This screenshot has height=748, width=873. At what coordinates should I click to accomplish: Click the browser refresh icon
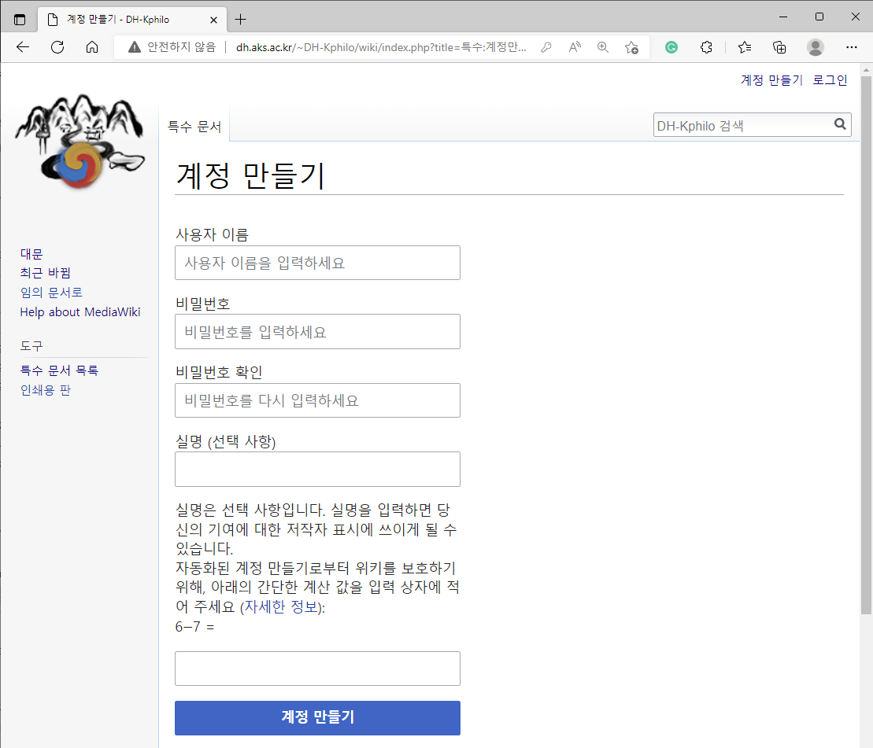[x=57, y=47]
